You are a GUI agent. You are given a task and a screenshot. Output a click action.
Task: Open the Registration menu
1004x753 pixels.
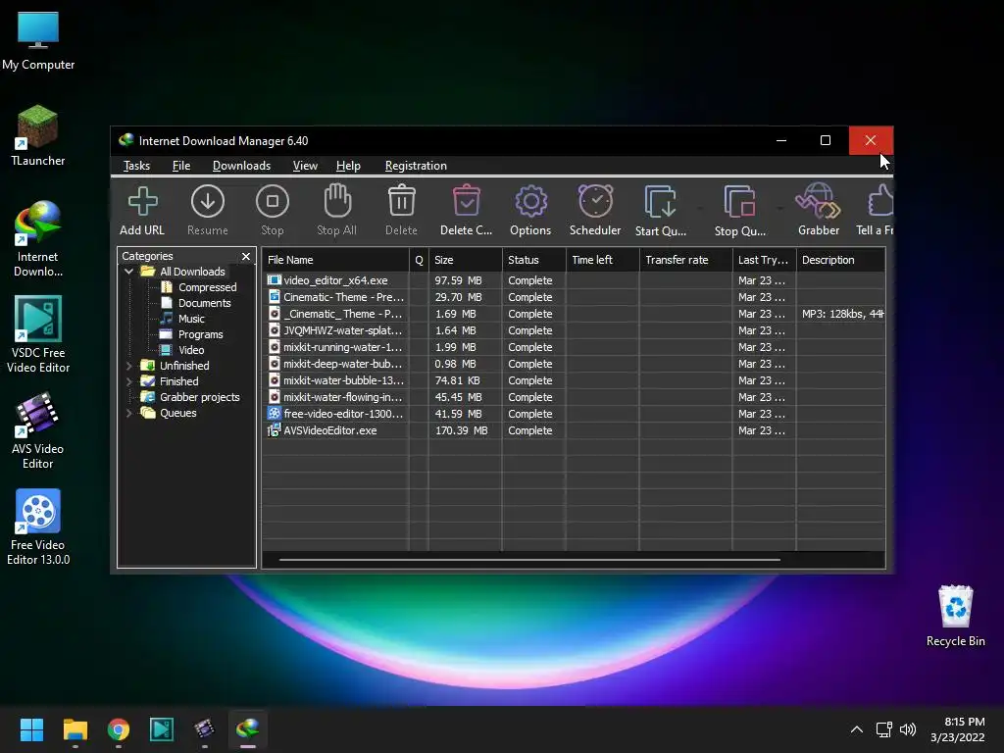click(416, 166)
